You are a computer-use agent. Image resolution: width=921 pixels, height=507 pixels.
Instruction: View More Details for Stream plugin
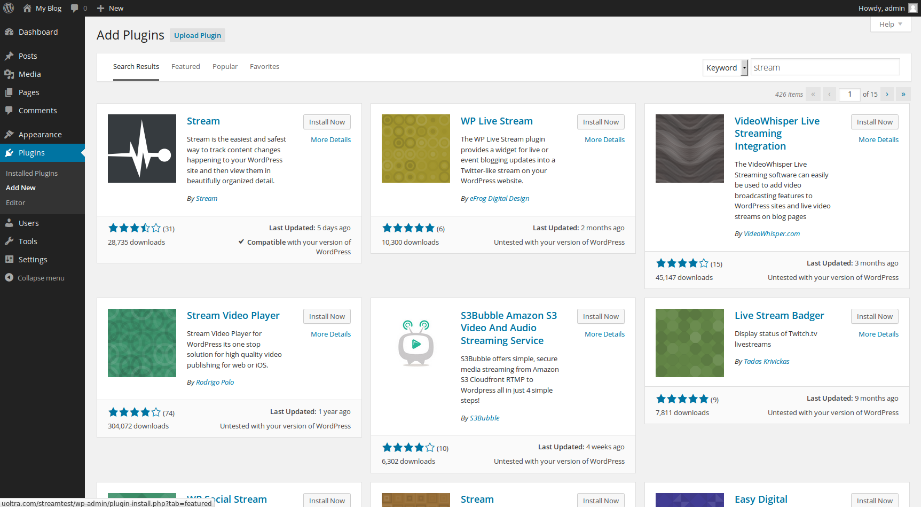(331, 140)
